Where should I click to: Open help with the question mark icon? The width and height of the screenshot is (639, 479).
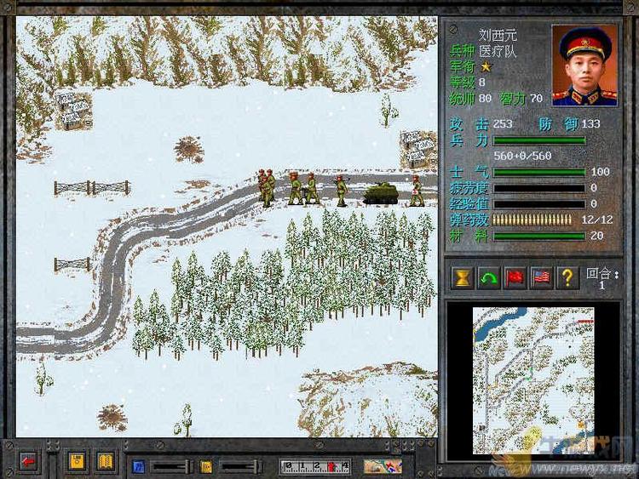[567, 277]
